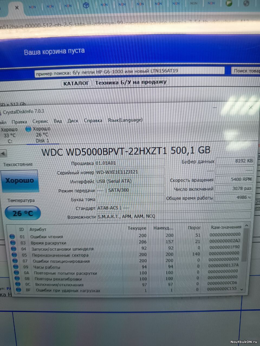
Task: Click the Текущее column header
Action: click(137, 228)
